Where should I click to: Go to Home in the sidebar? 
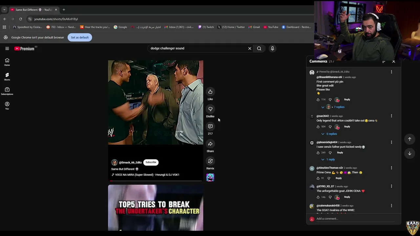7,62
